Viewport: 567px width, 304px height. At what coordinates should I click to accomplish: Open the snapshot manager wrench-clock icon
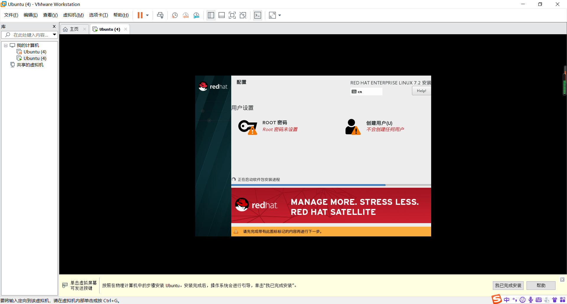click(196, 15)
